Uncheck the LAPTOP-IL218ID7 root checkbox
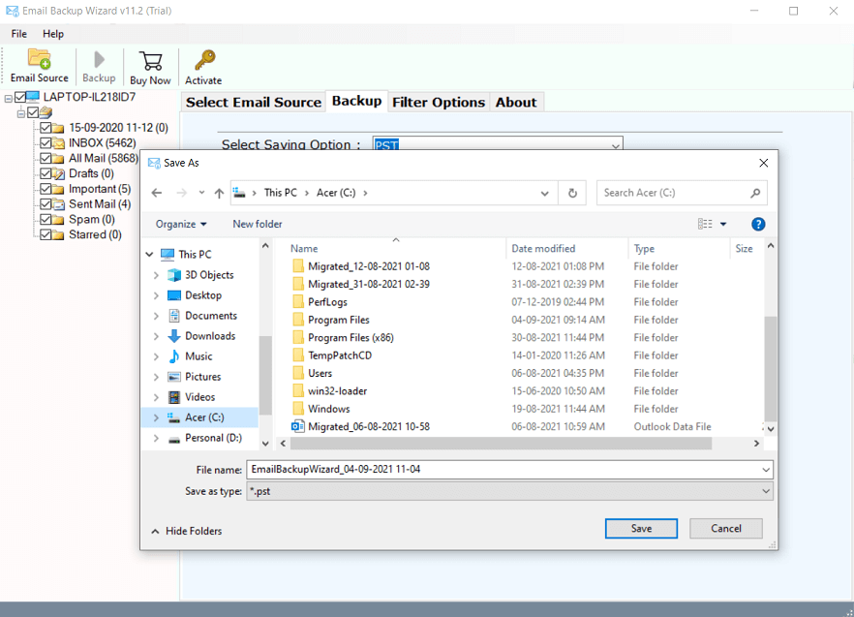The width and height of the screenshot is (854, 617). (20, 97)
